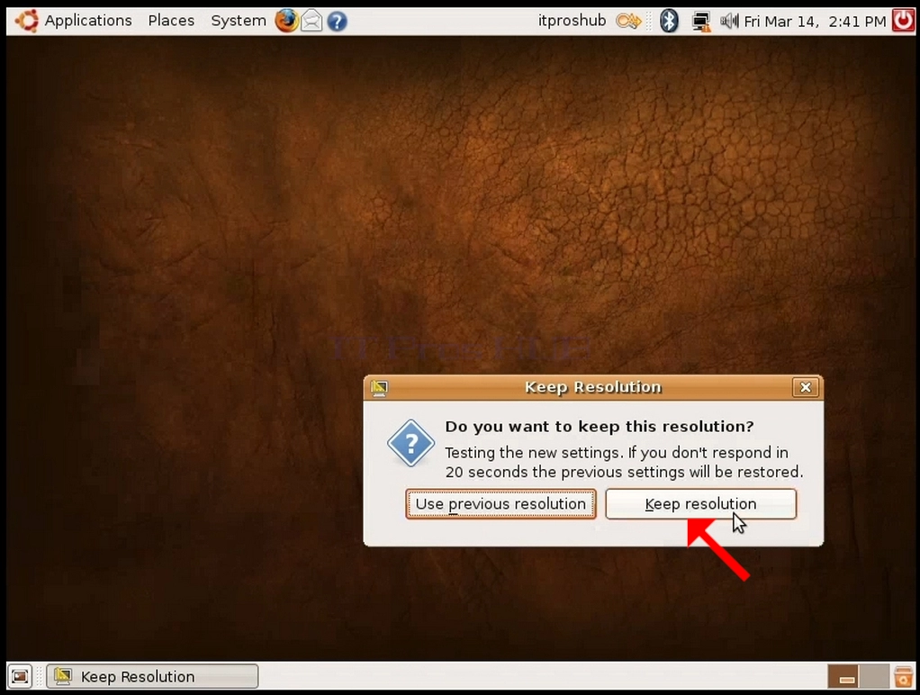Click the itproshub username in the panel
This screenshot has height=695, width=920.
(572, 21)
